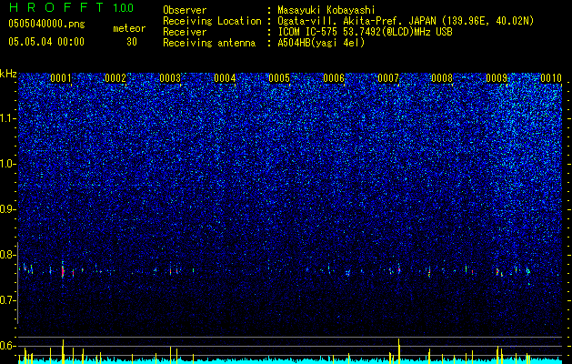Click the Observer label
This screenshot has width=572, height=364.
tap(185, 10)
